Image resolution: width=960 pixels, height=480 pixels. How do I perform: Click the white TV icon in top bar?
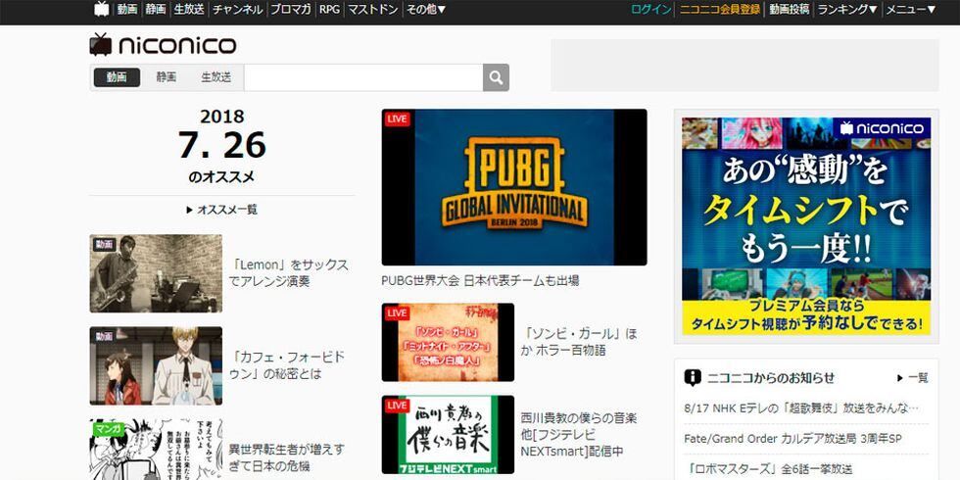[102, 10]
